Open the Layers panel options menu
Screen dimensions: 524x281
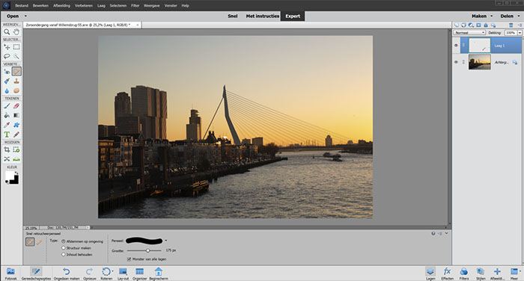point(520,25)
